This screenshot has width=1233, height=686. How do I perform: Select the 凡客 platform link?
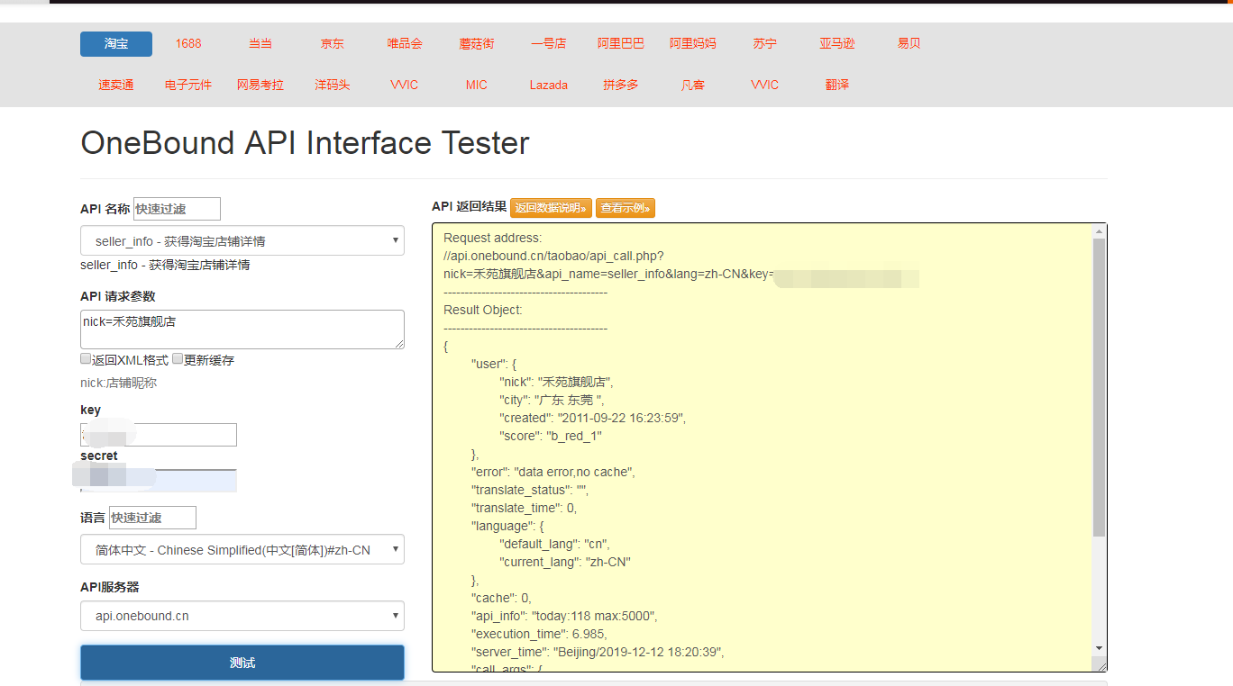tap(693, 86)
